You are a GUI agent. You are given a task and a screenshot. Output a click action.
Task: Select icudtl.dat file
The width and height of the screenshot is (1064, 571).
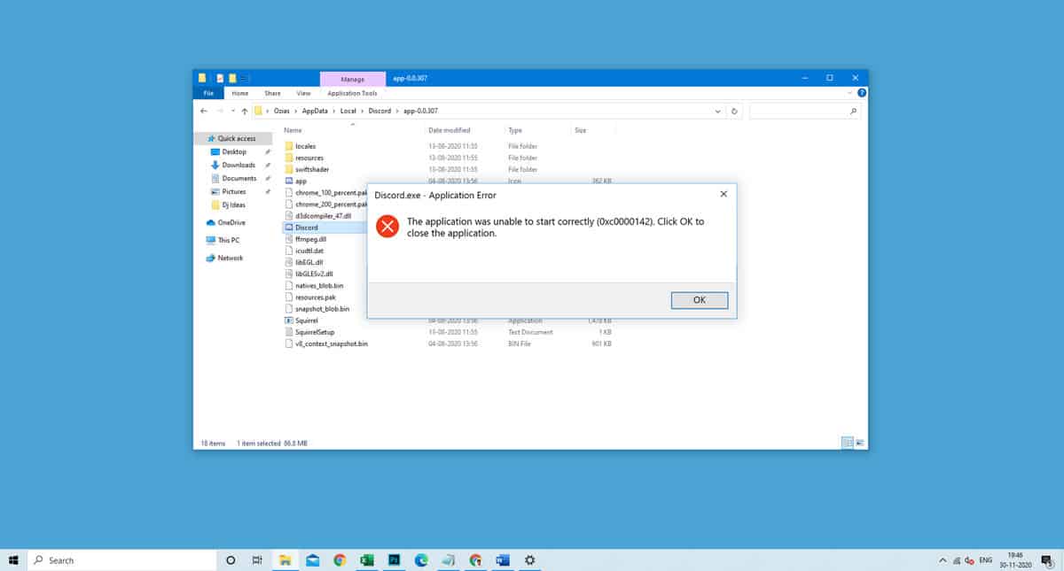[304, 251]
